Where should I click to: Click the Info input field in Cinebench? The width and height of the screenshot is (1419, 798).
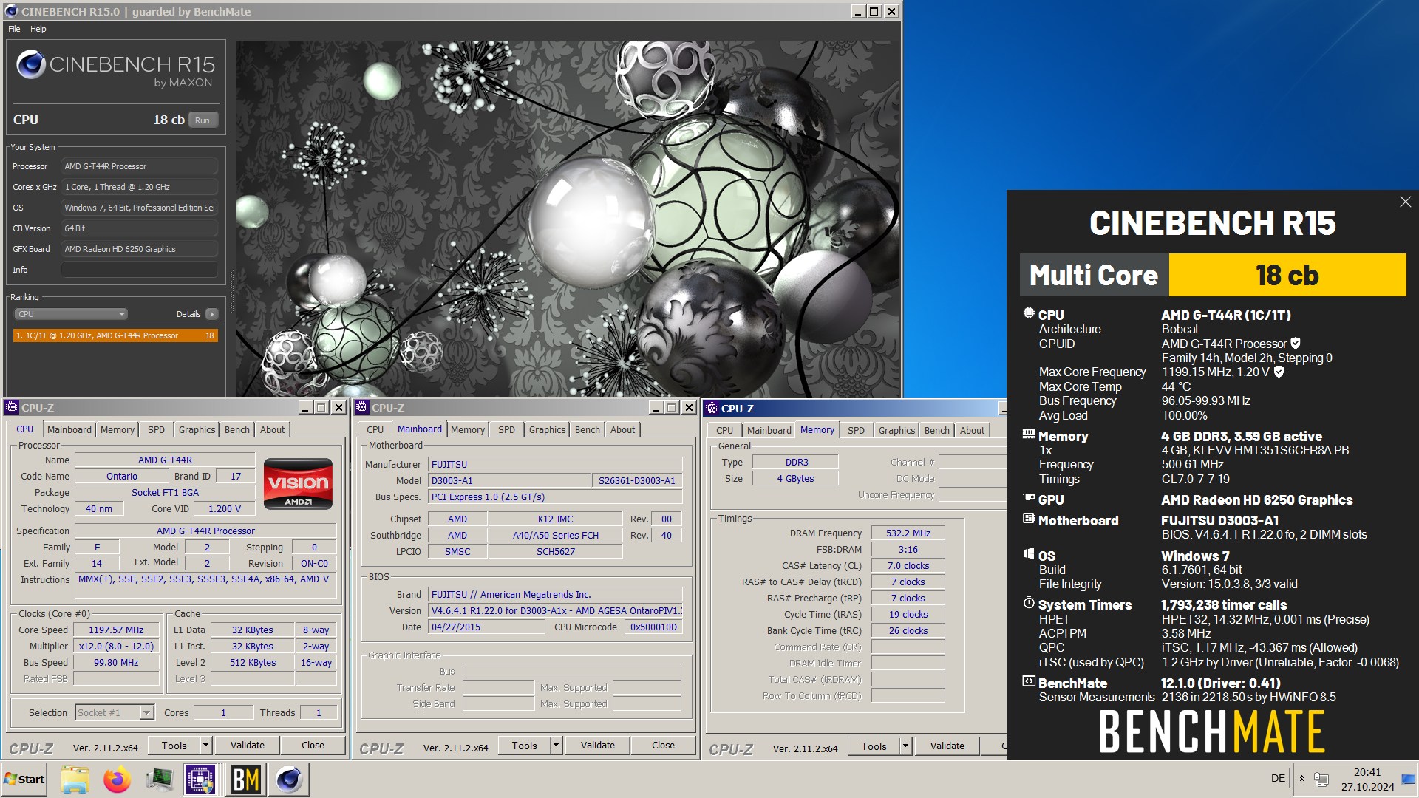click(x=140, y=270)
